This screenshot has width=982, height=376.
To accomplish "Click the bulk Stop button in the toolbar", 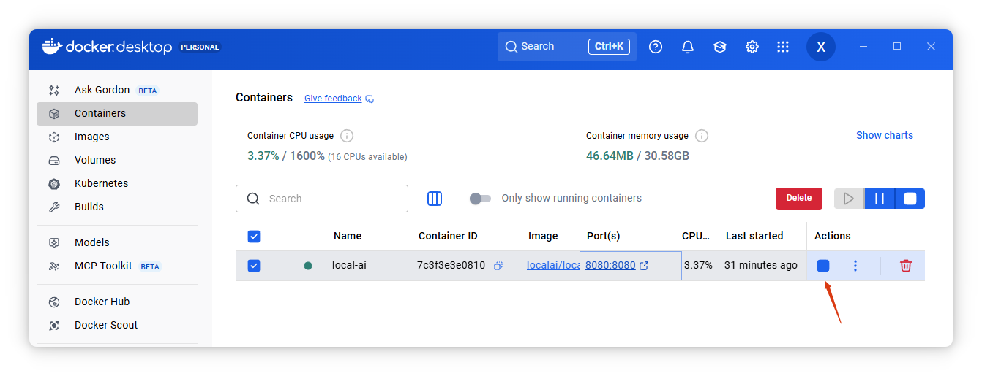I will (x=910, y=199).
